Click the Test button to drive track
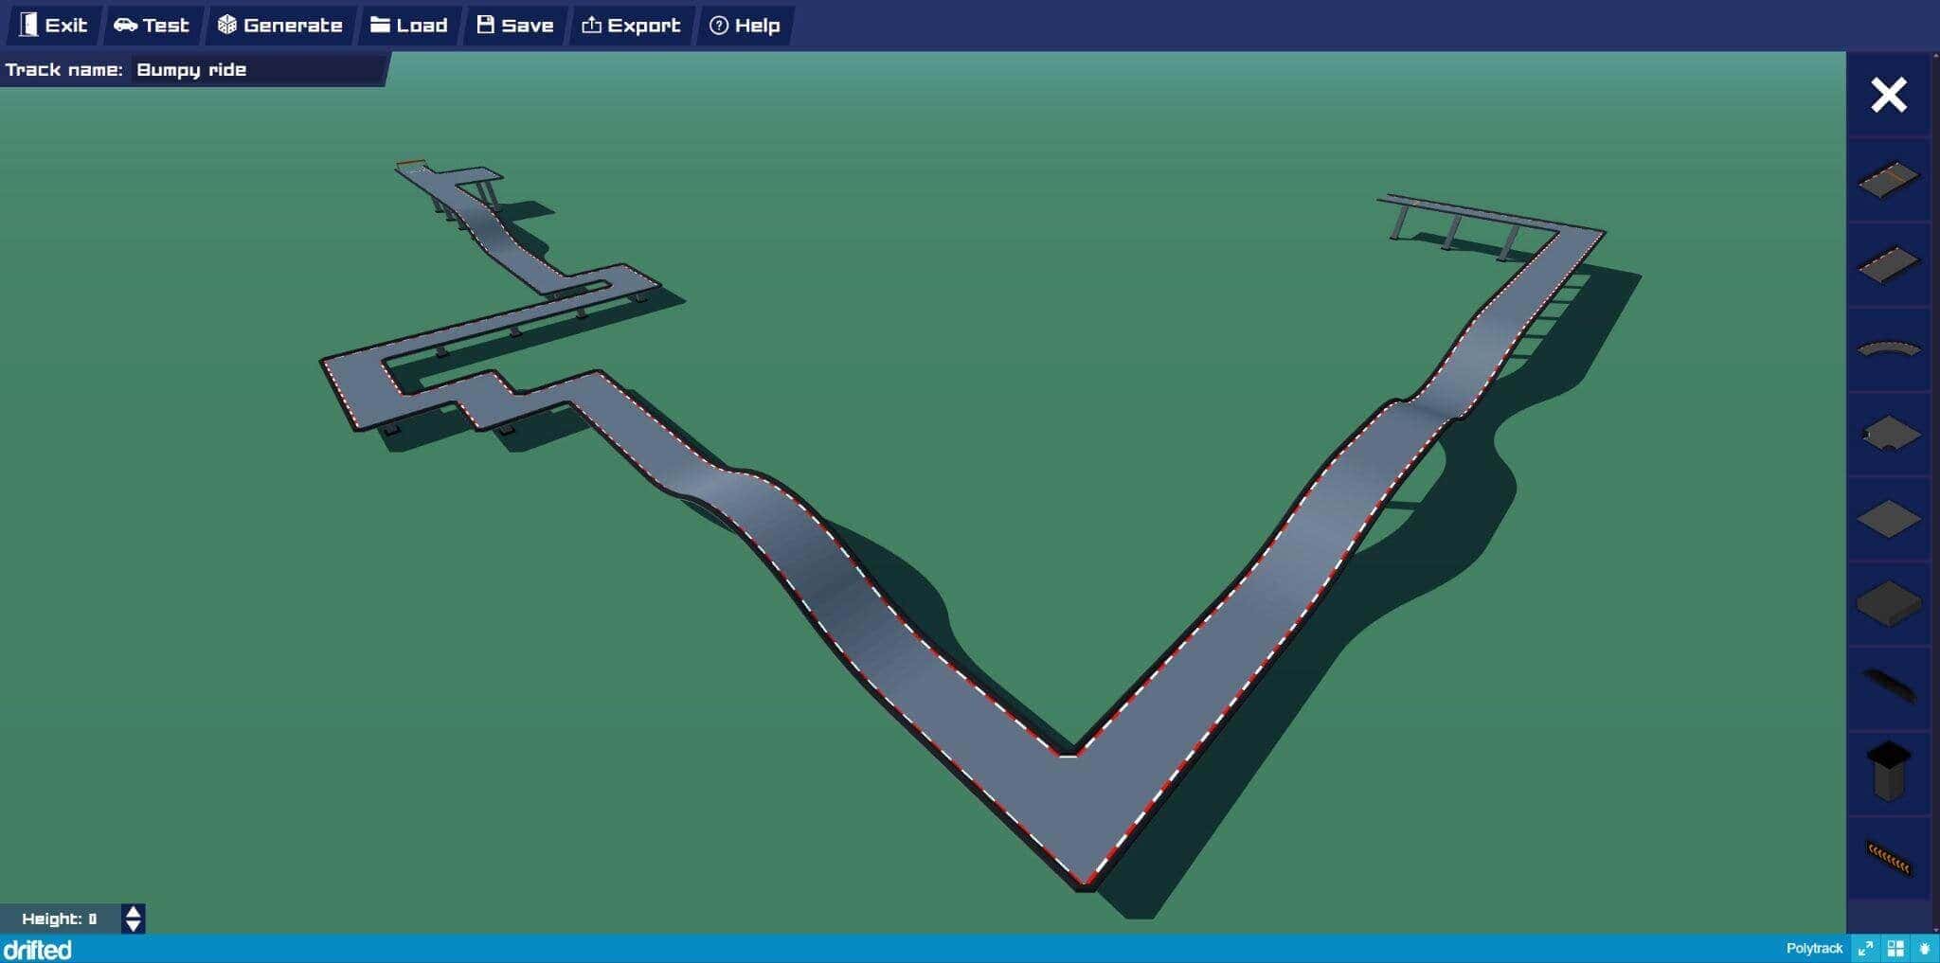This screenshot has width=1940, height=963. (x=152, y=26)
